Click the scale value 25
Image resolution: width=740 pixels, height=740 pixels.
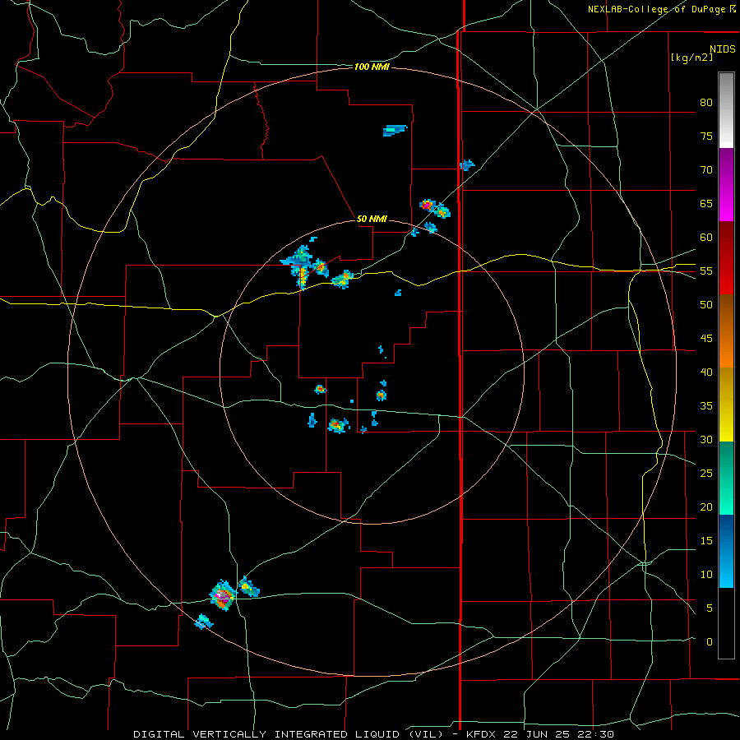pyautogui.click(x=706, y=474)
